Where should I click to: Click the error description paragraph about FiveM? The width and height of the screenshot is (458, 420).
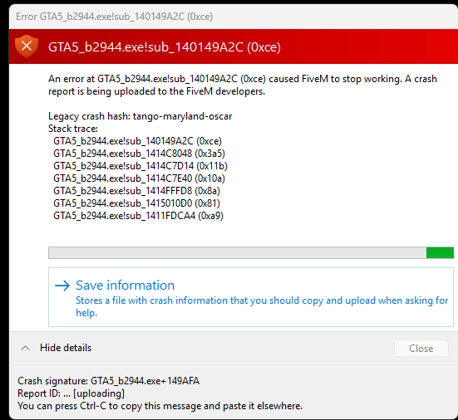click(243, 85)
